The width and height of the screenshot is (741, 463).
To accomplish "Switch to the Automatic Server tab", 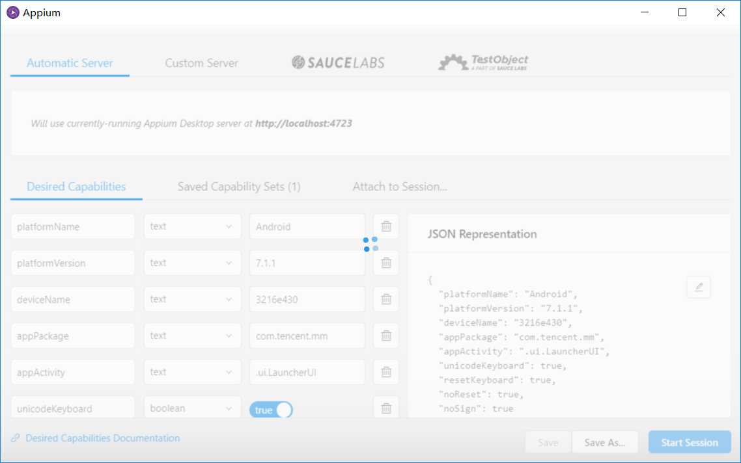I will (70, 63).
